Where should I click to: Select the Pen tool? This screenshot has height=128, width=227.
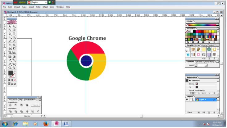point(10,34)
